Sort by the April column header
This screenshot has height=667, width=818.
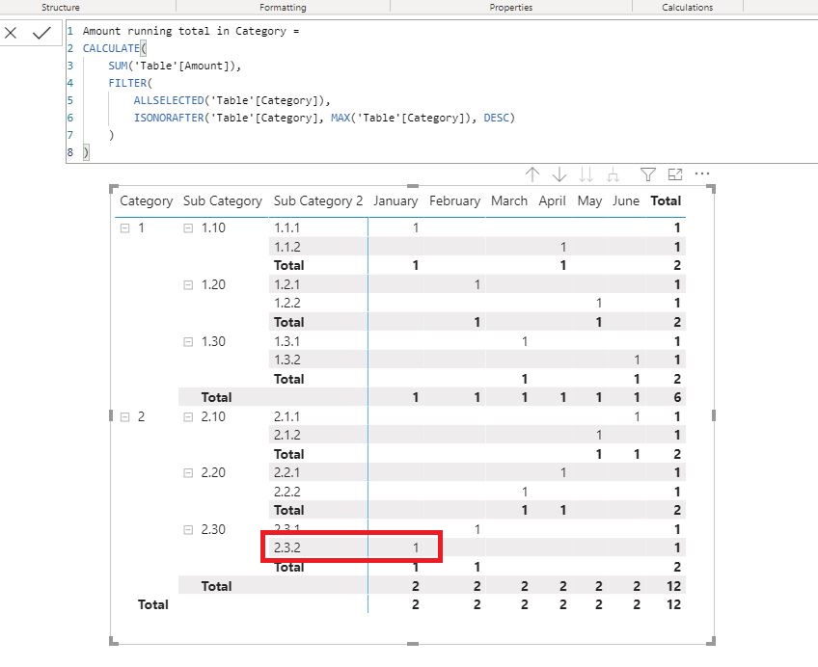552,201
